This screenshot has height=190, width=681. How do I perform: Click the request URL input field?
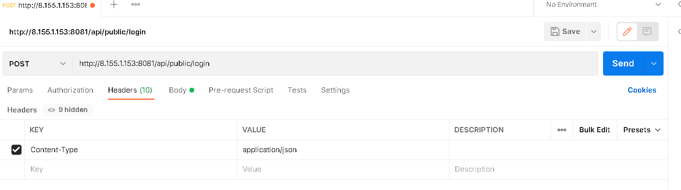click(x=335, y=63)
